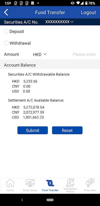Tap Logout in the header
Viewport: 100px width, 206px height.
tap(88, 12)
